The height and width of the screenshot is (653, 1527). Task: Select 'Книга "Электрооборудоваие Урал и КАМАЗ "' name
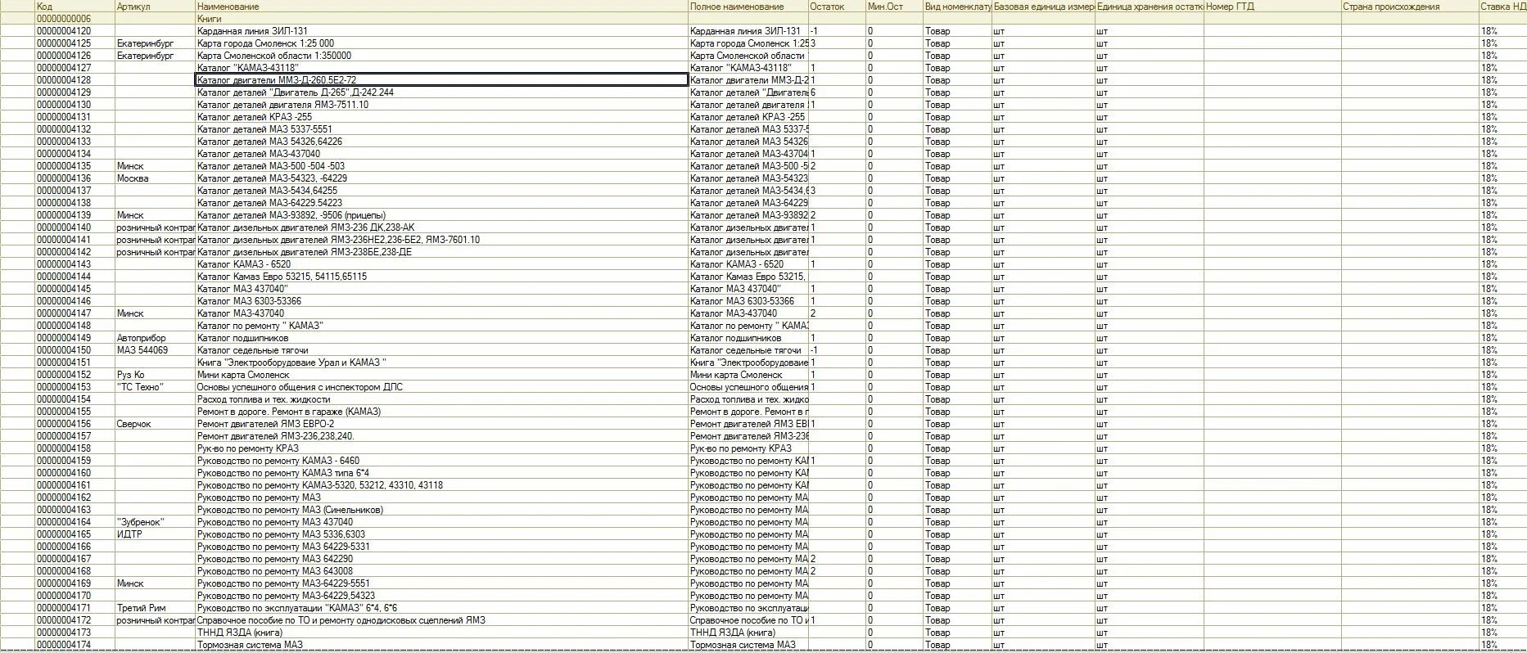point(441,363)
